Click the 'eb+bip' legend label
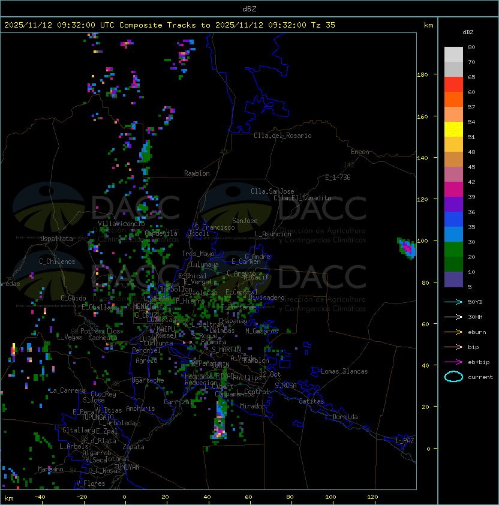 pos(479,362)
